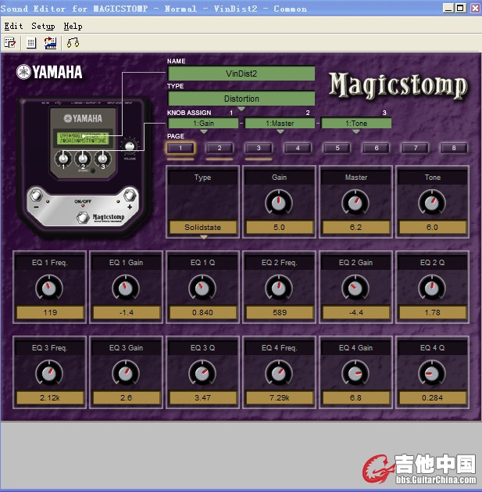482x492 pixels.
Task: Open the patch list grid icon
Action: coord(31,43)
